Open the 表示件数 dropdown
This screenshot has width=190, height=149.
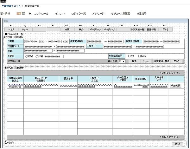tap(122, 61)
